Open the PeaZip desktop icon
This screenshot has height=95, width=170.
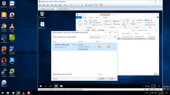click(12, 38)
